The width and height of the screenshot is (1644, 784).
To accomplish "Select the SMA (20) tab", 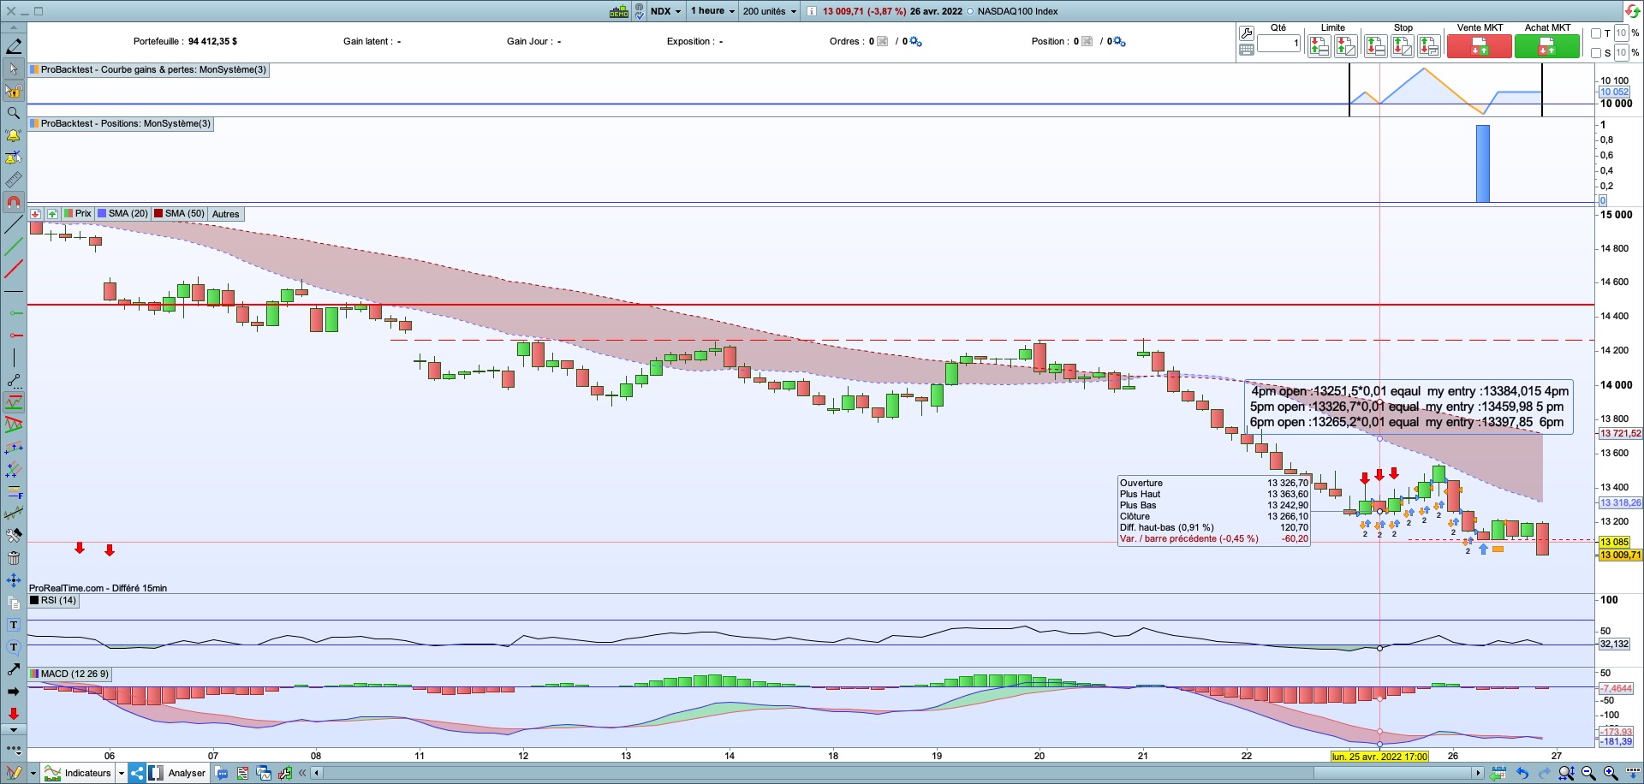I will [122, 214].
